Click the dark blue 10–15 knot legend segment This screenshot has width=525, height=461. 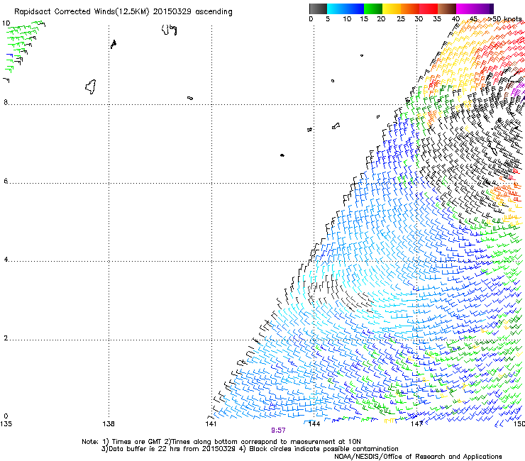point(355,9)
